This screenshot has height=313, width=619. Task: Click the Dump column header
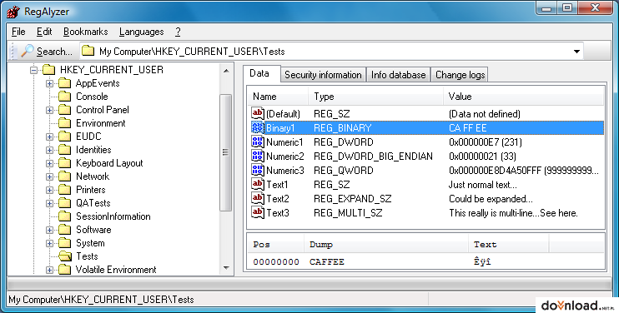pyautogui.click(x=386, y=245)
